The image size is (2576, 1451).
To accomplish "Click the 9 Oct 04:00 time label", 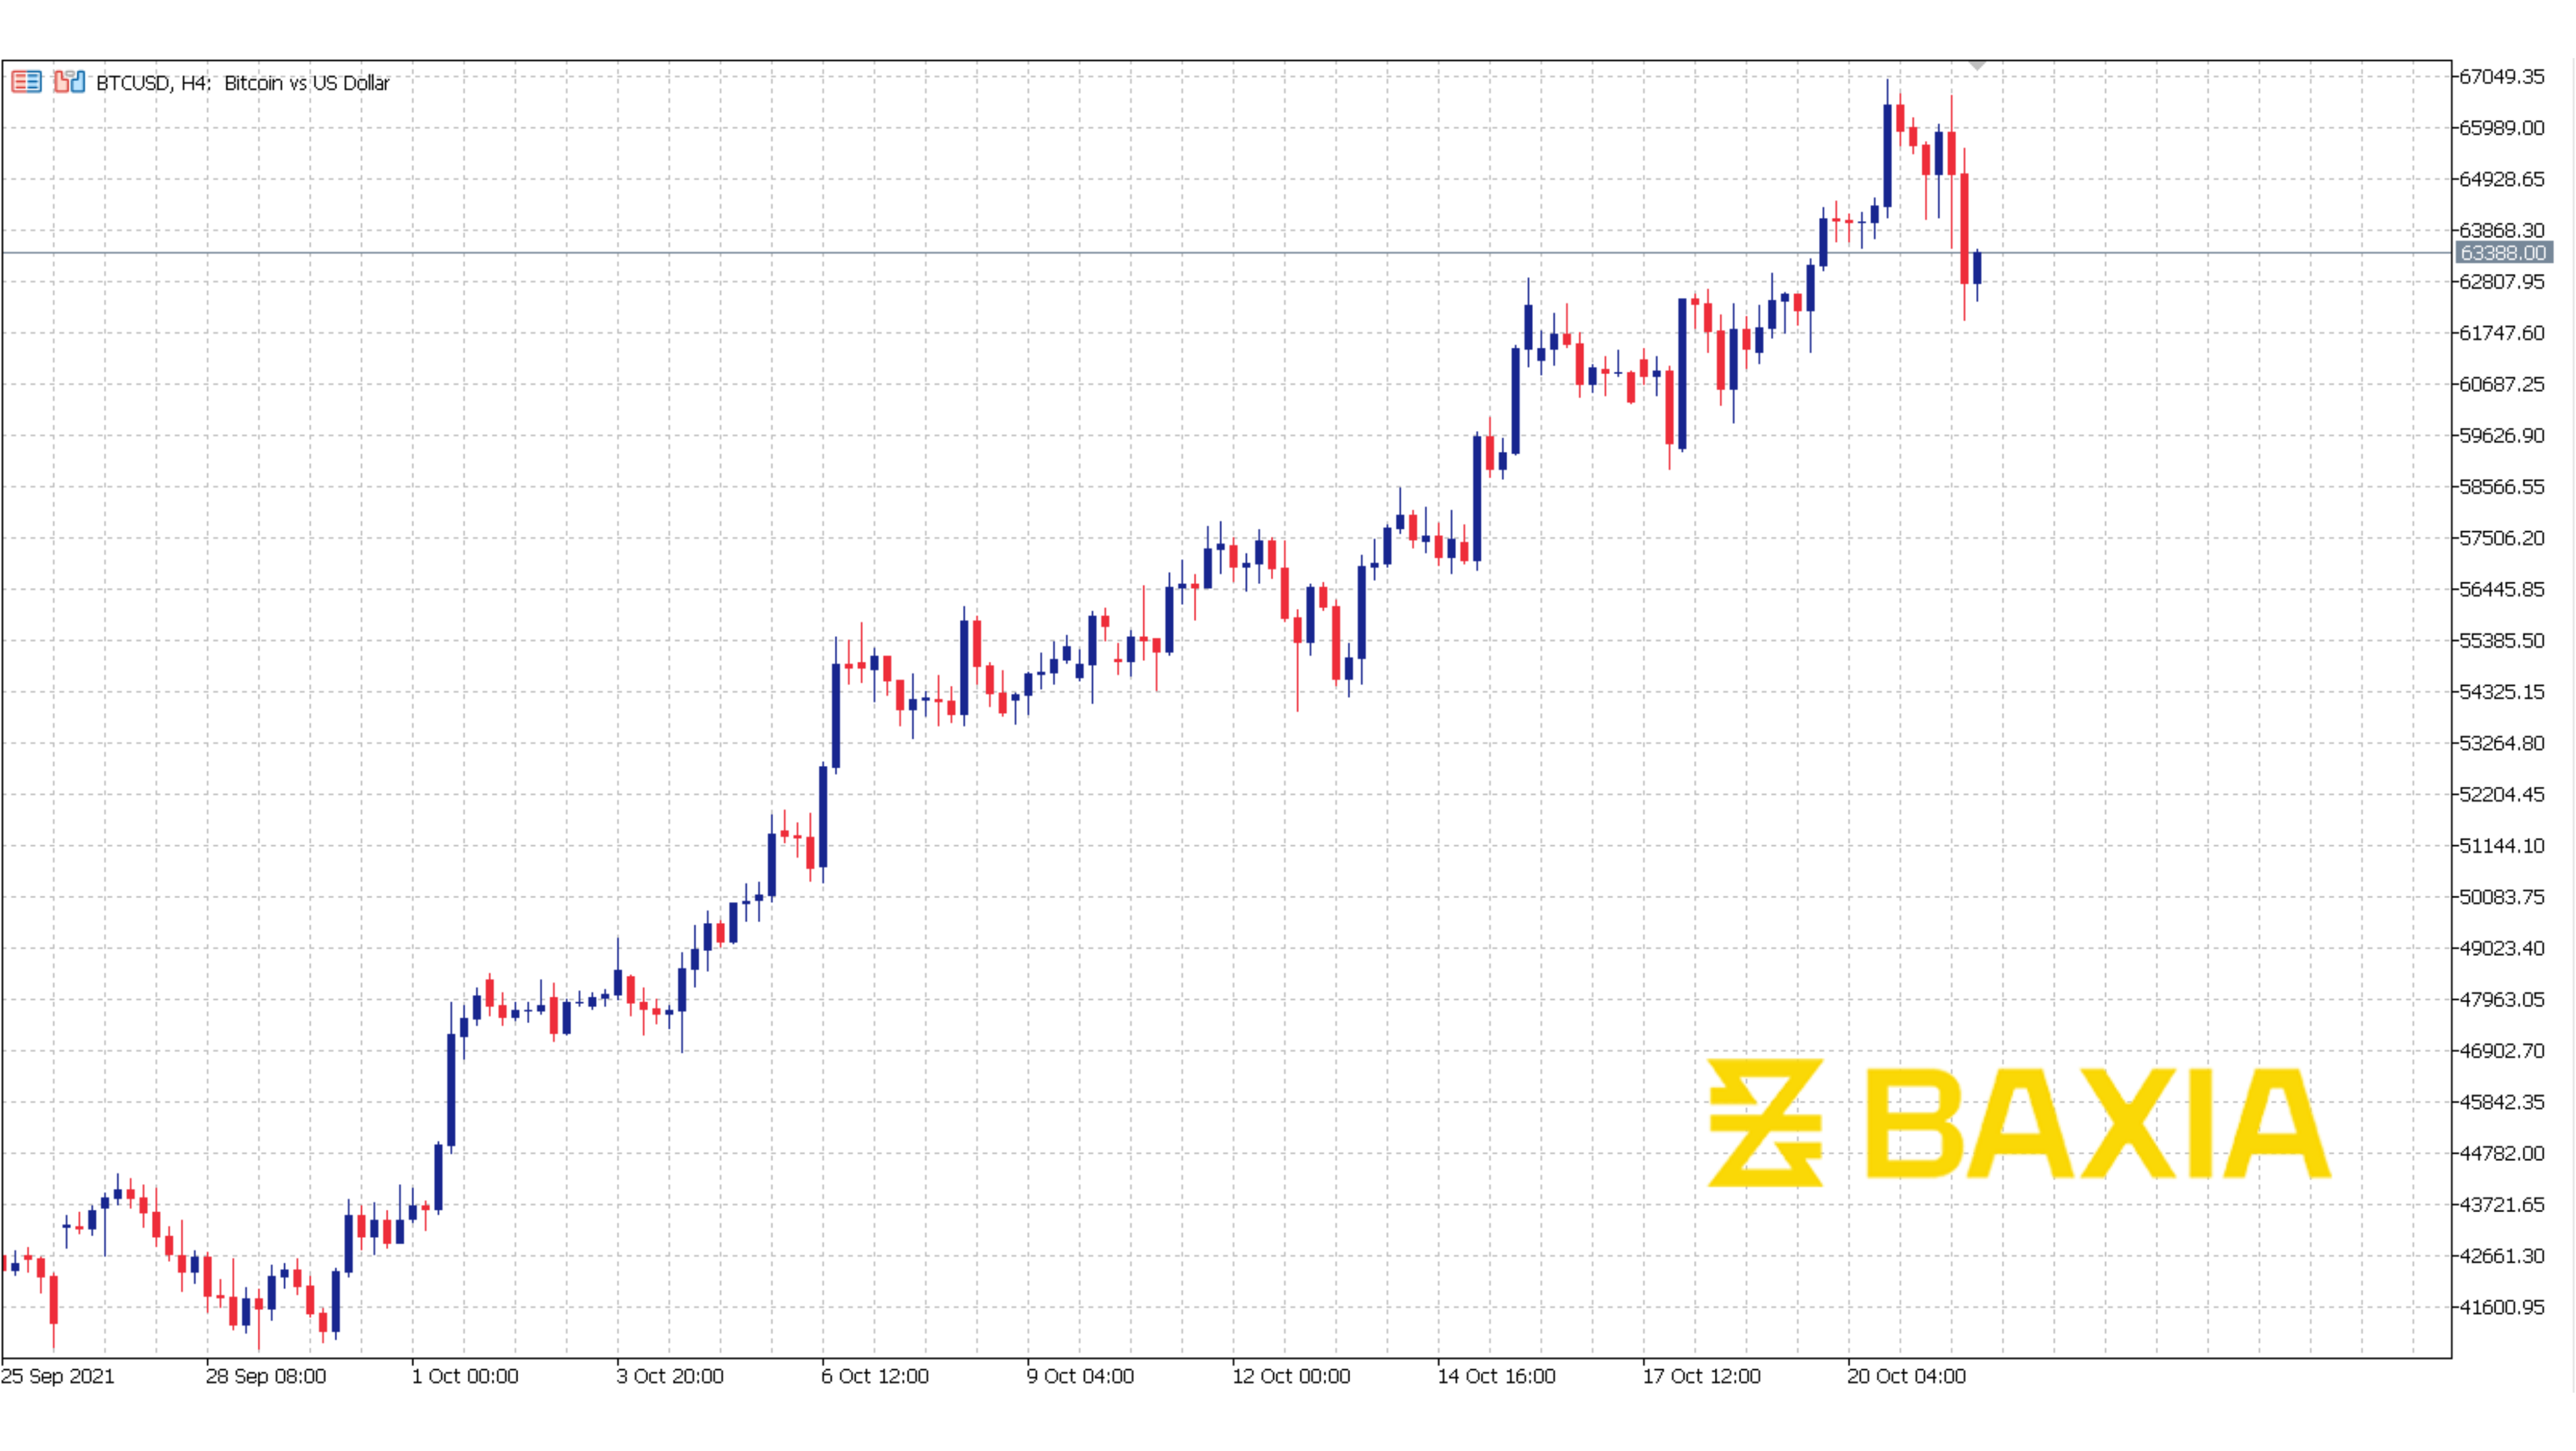I will pos(1080,1376).
